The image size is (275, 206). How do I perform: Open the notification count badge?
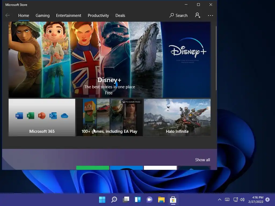coord(267,199)
